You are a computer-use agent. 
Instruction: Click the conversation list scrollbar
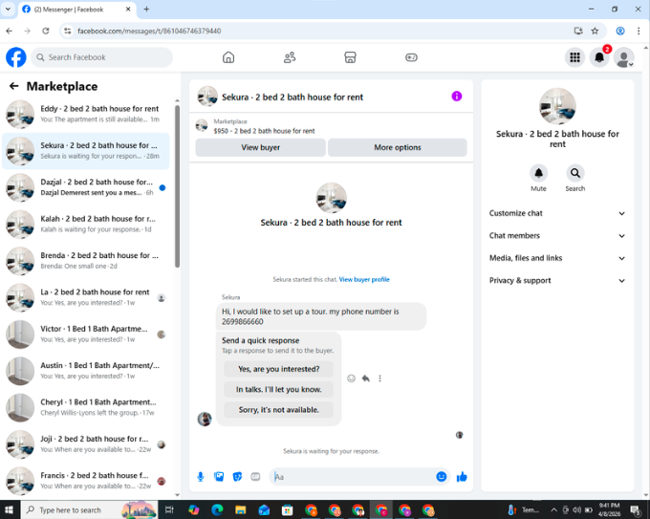click(177, 186)
